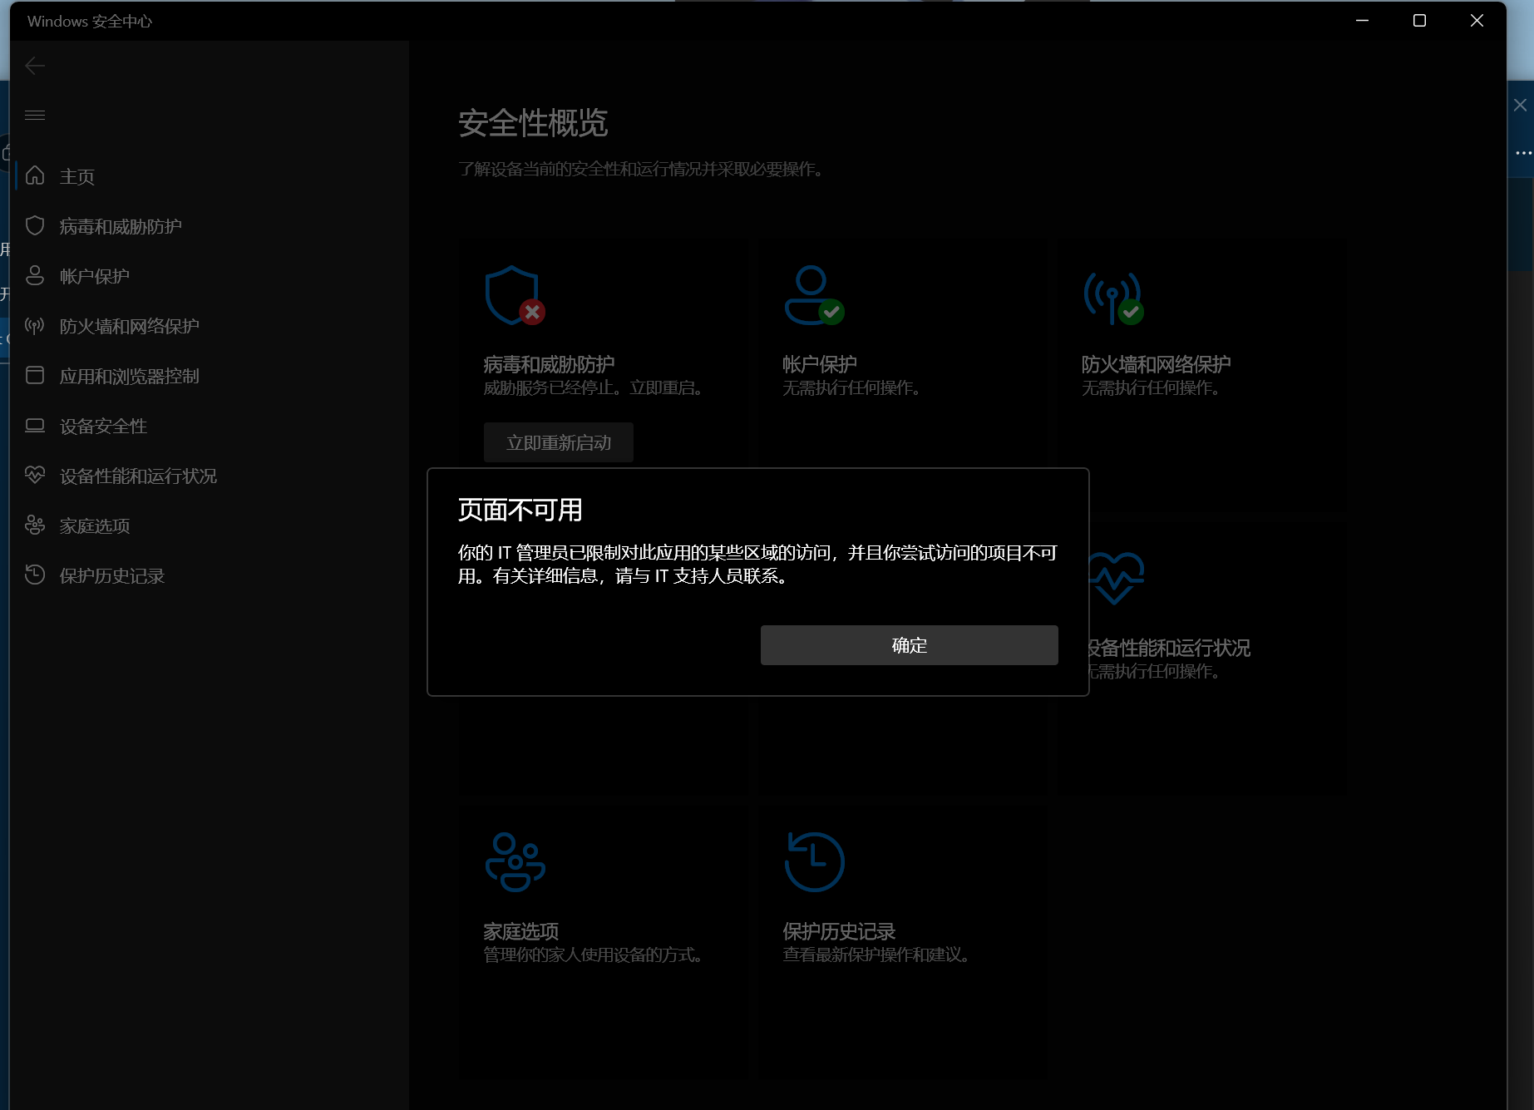Open the 设备性能和运行状况 card title
The height and width of the screenshot is (1110, 1534).
(1169, 648)
